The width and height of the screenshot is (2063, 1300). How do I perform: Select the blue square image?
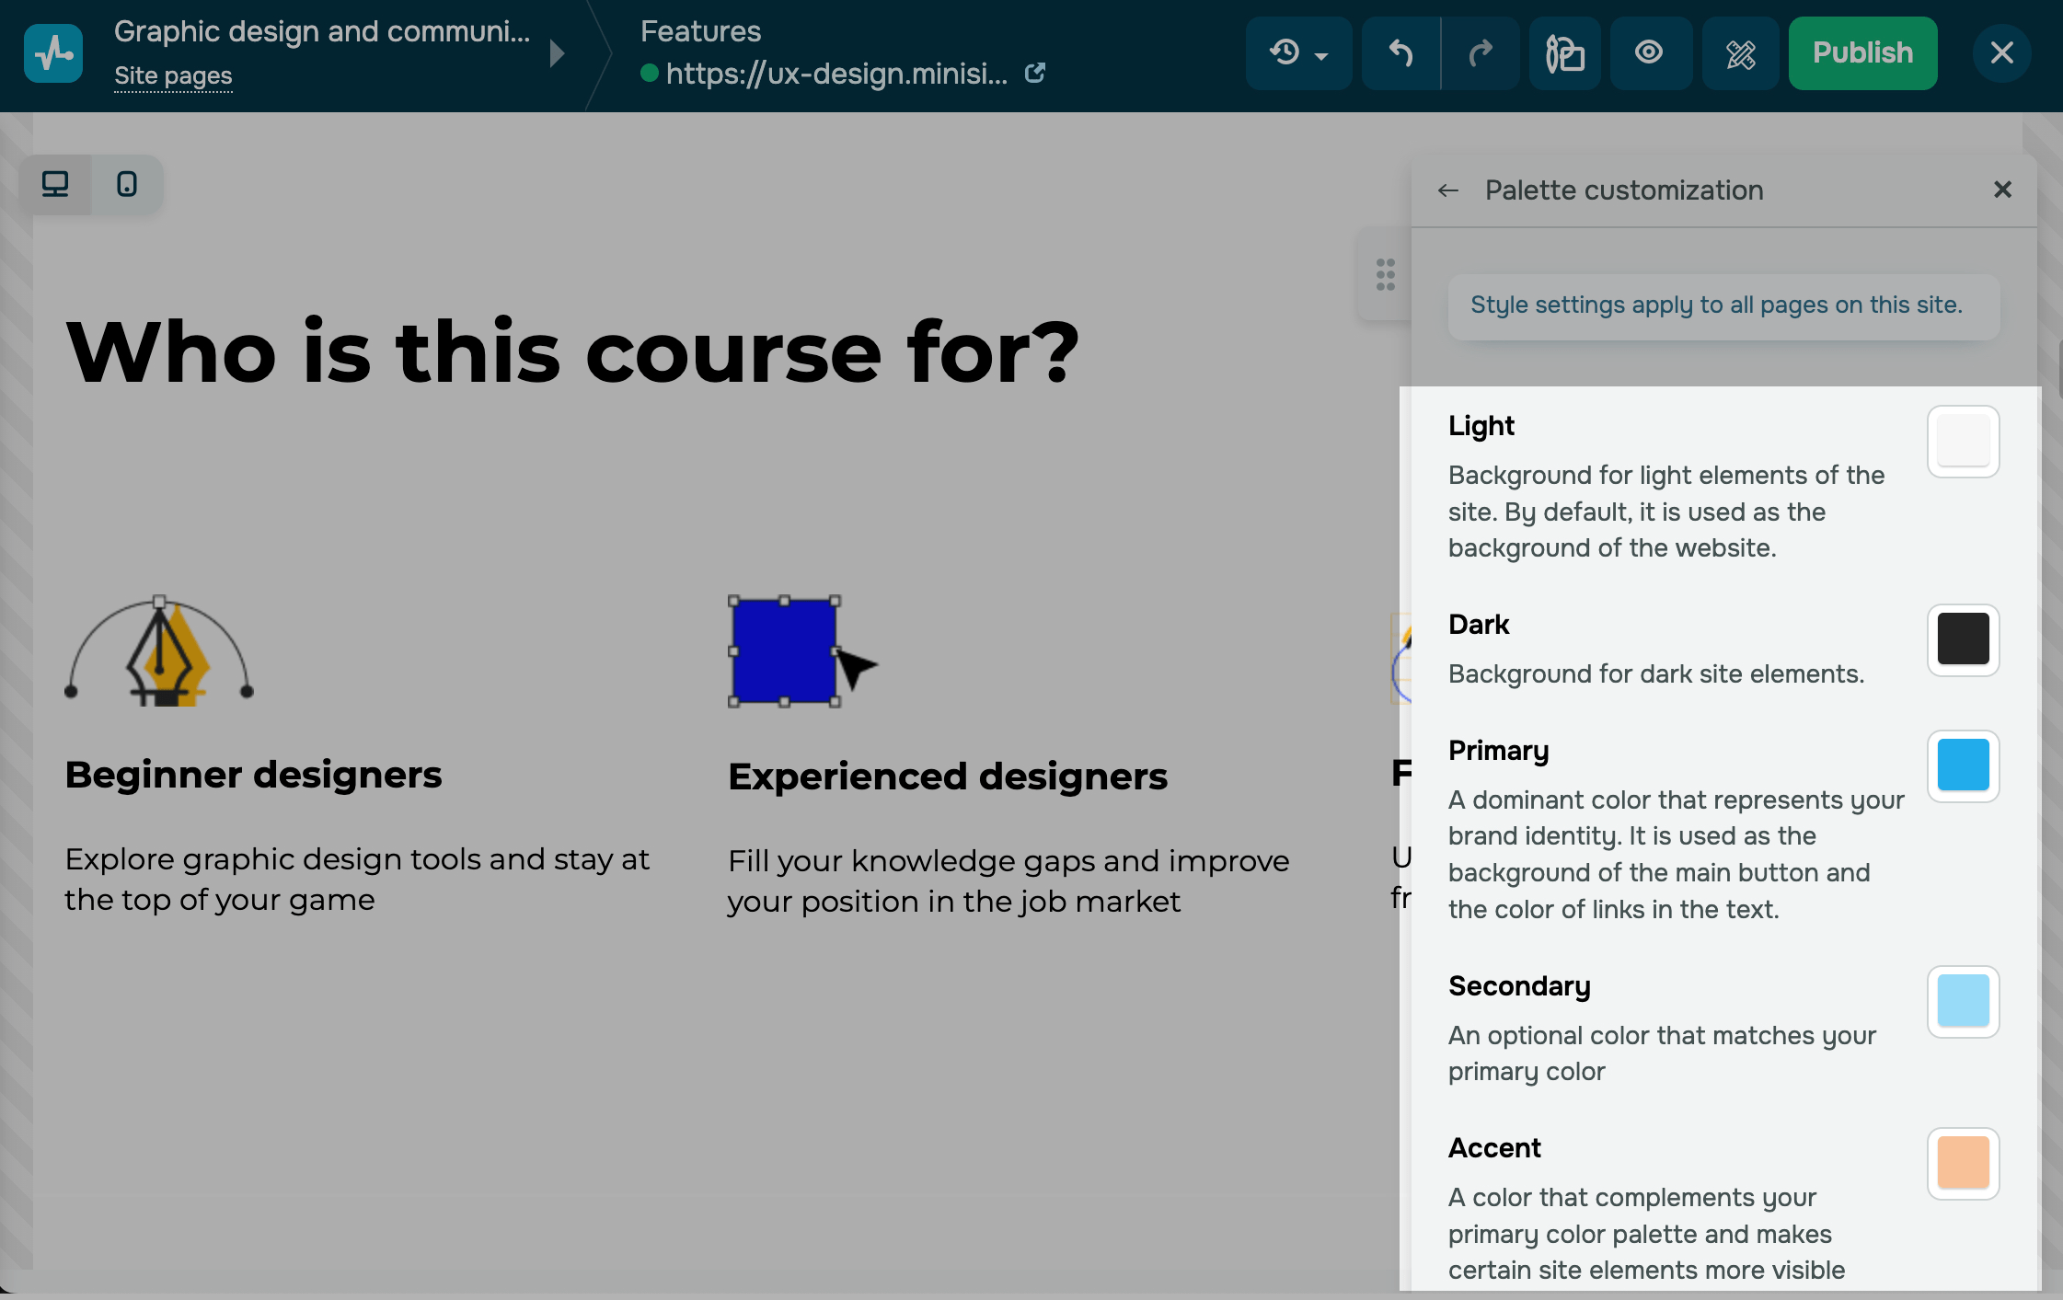(784, 651)
